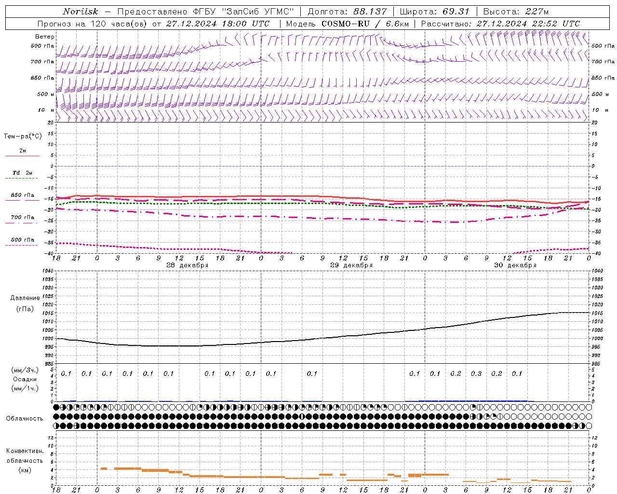617x494 pixels.
Task: Click the "29 декабря" date label
Action: 351,265
